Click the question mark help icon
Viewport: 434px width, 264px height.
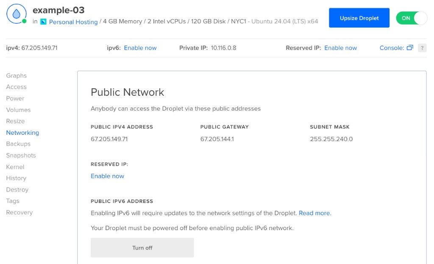[x=422, y=48]
